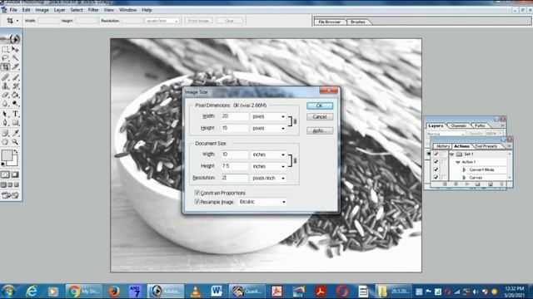The height and width of the screenshot is (299, 533).
Task: Reset to default foreground/background colors
Action: 3,164
